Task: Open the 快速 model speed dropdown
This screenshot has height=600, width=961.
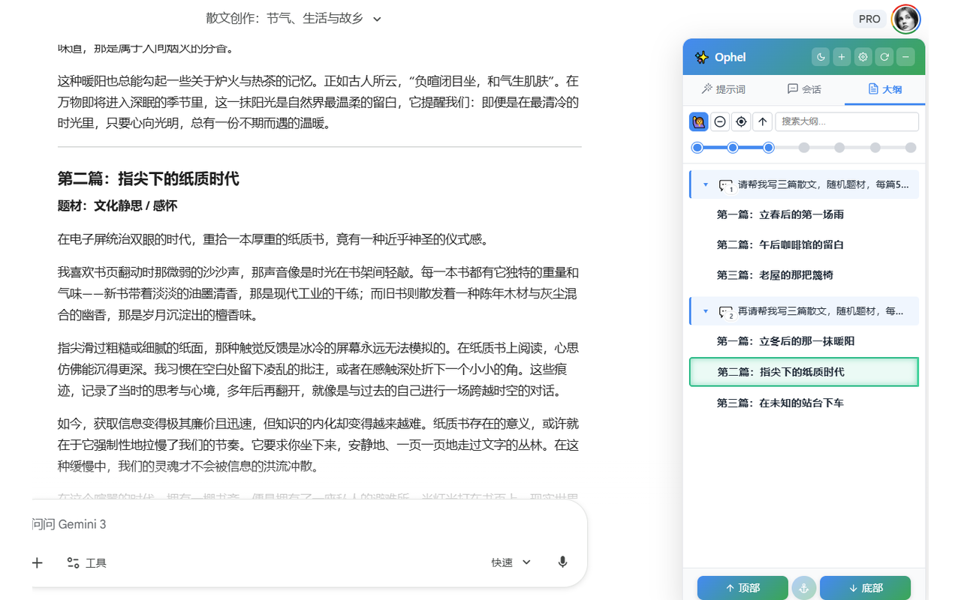Action: click(x=511, y=562)
